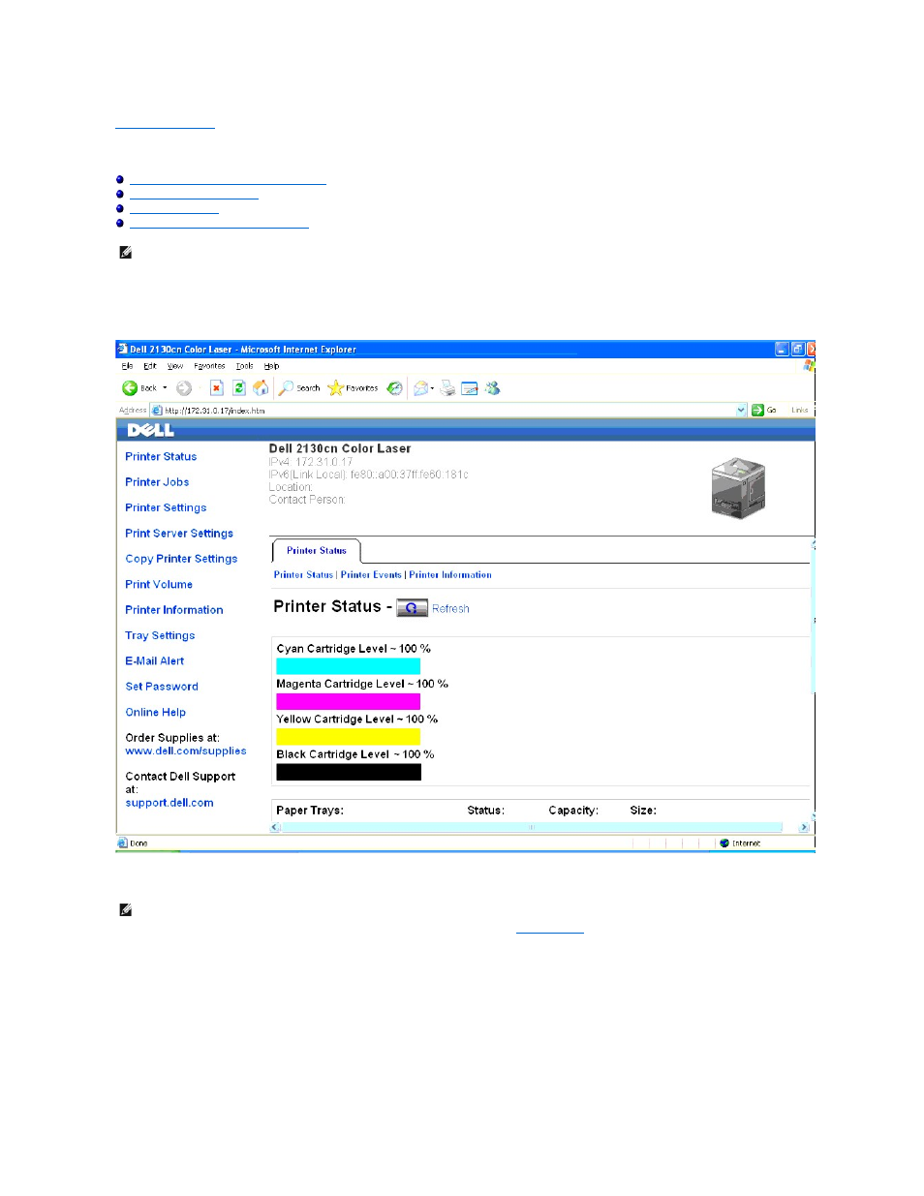The height and width of the screenshot is (1196, 924).
Task: Click Printer Information sub-link under tab
Action: 450,575
